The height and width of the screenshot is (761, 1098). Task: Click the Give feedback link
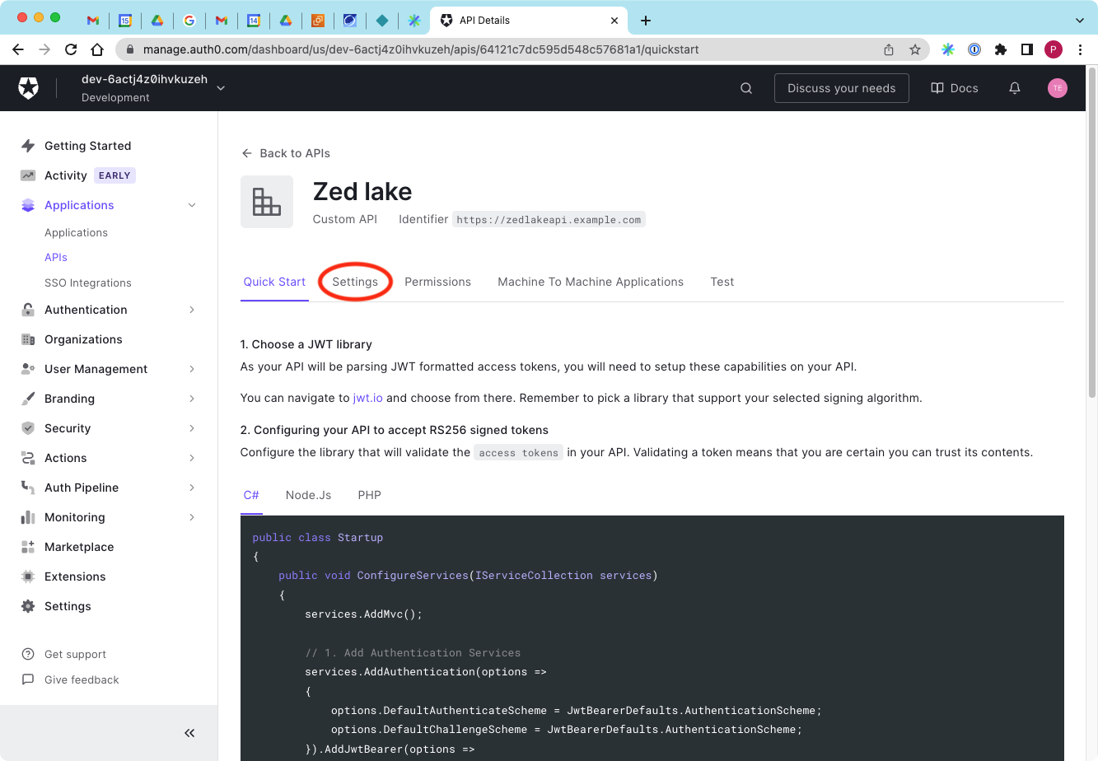pyautogui.click(x=82, y=679)
